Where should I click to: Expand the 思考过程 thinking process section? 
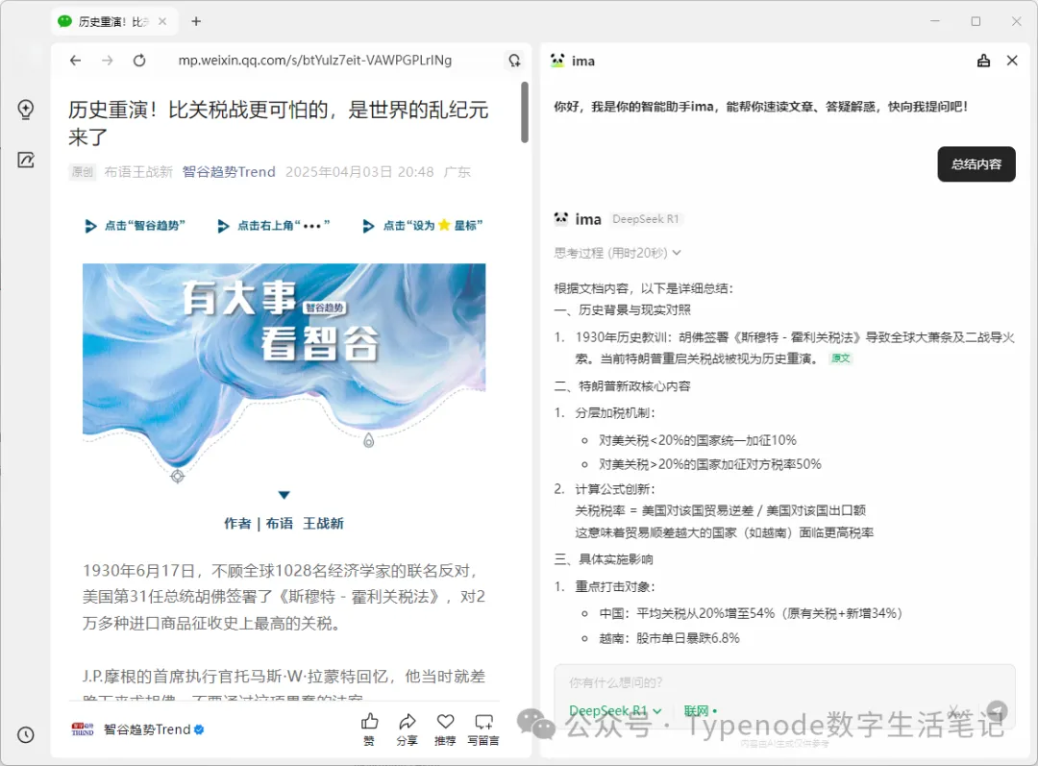617,253
